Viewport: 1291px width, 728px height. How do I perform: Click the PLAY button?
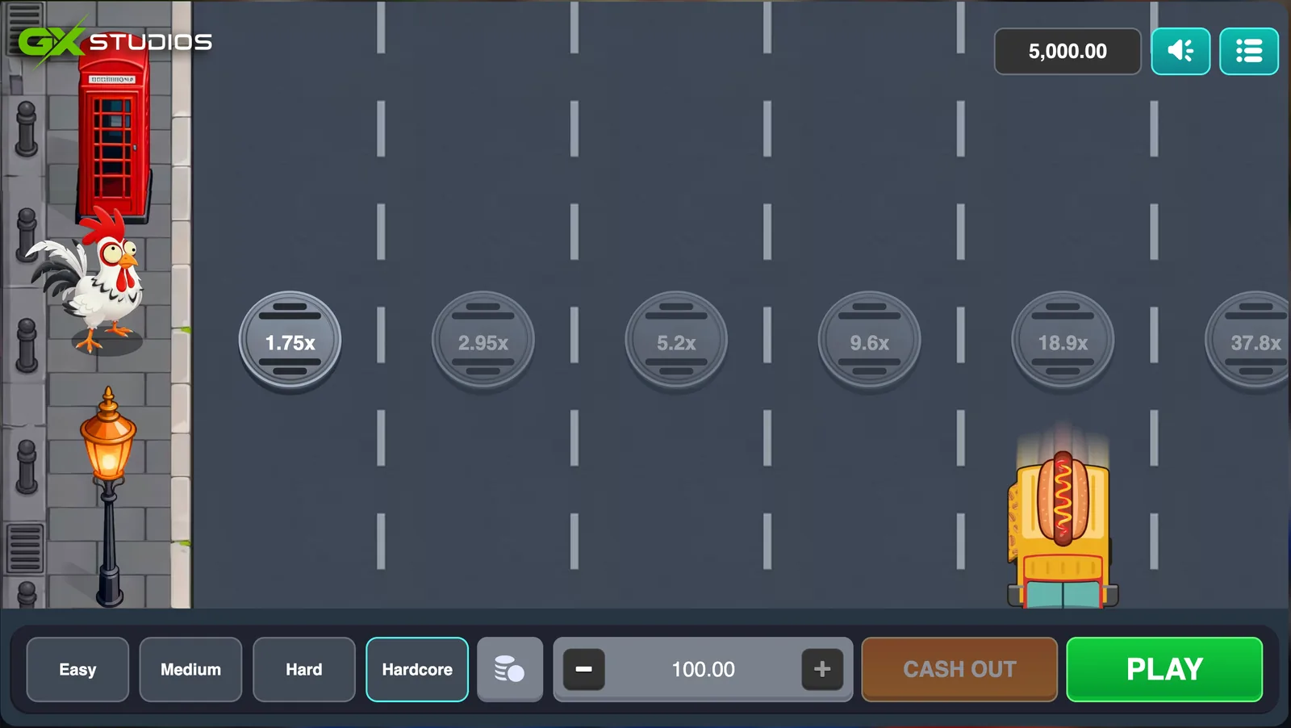(1164, 669)
